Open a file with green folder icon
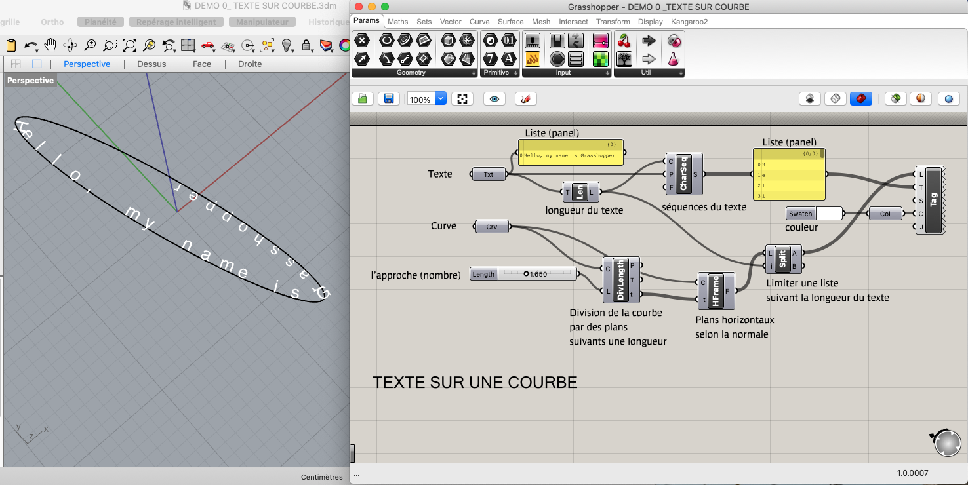Screen dimensions: 968x485 click(361, 98)
